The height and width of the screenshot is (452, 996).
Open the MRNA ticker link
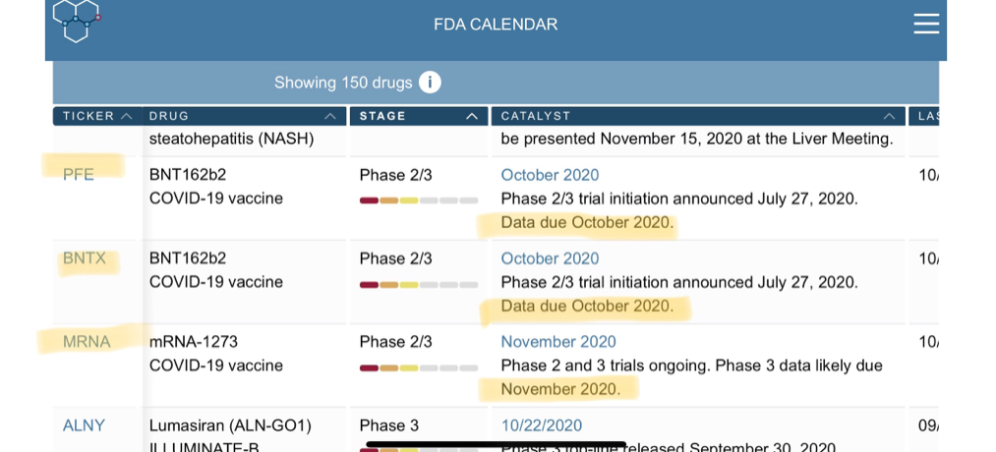[87, 342]
